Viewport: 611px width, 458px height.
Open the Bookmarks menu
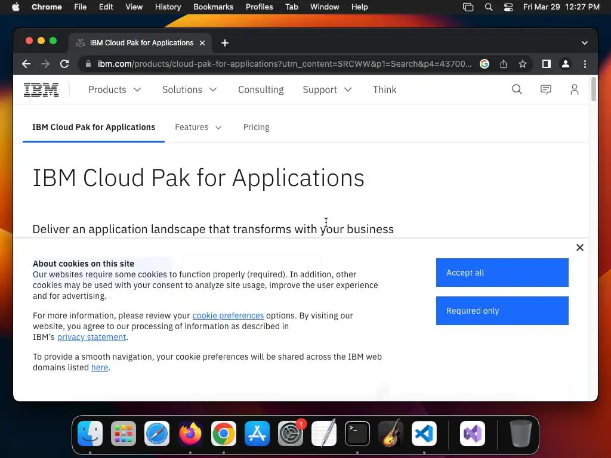[213, 7]
